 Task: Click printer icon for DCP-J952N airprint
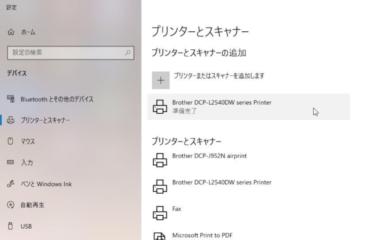pos(160,160)
